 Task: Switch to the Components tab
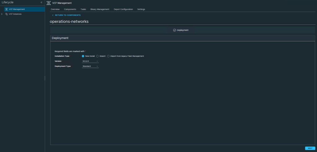(x=70, y=9)
